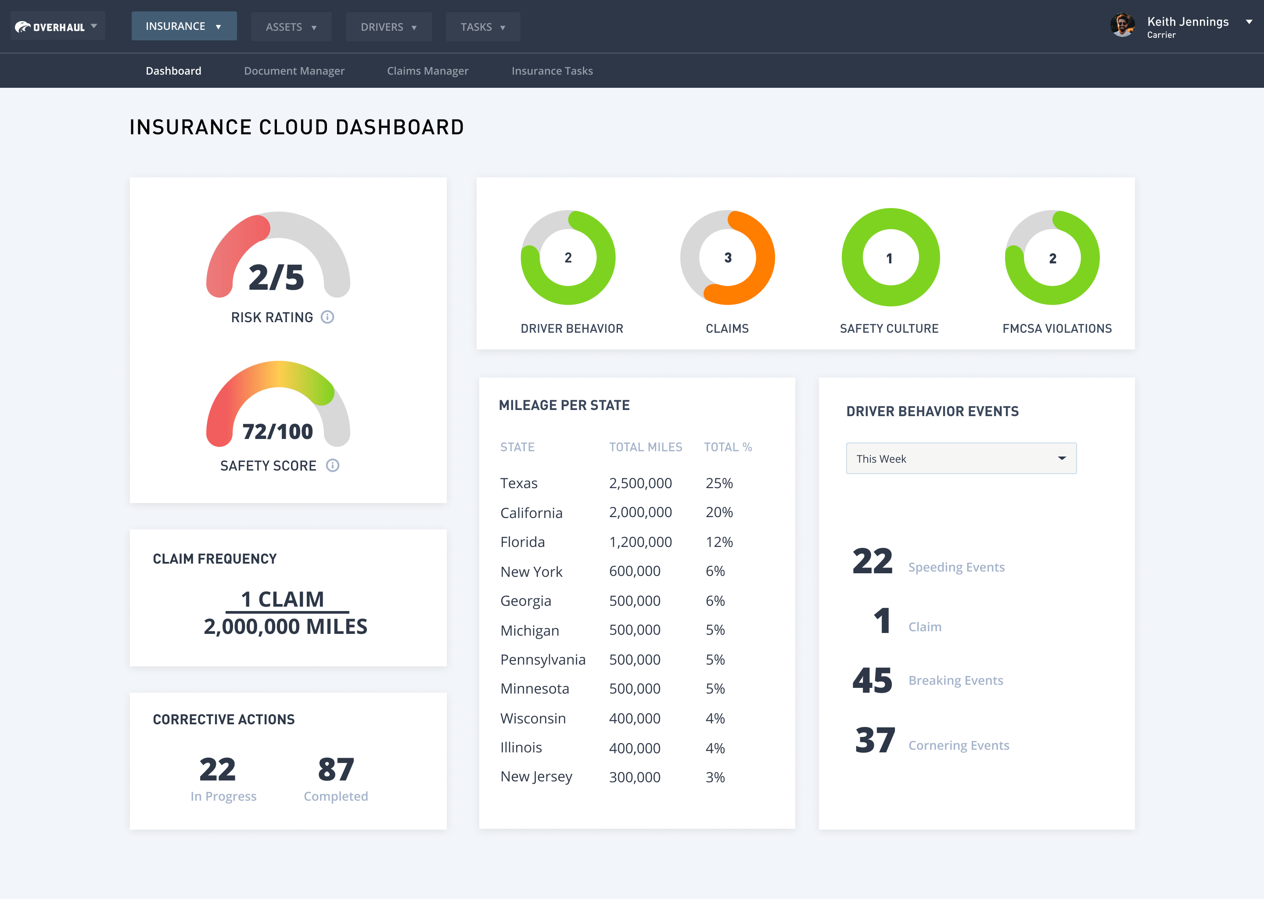
Task: Click the Risk Rating info icon
Action: 327,317
